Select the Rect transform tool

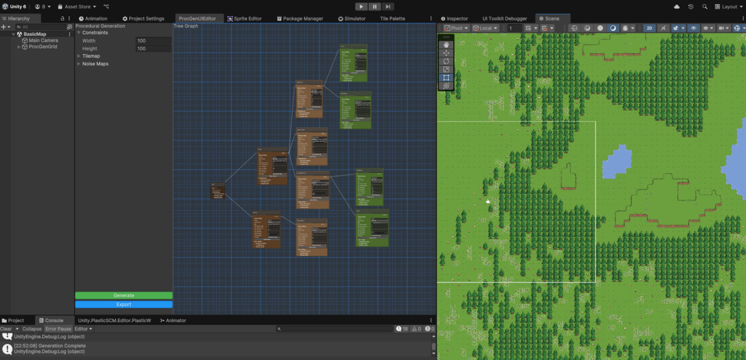[x=446, y=77]
